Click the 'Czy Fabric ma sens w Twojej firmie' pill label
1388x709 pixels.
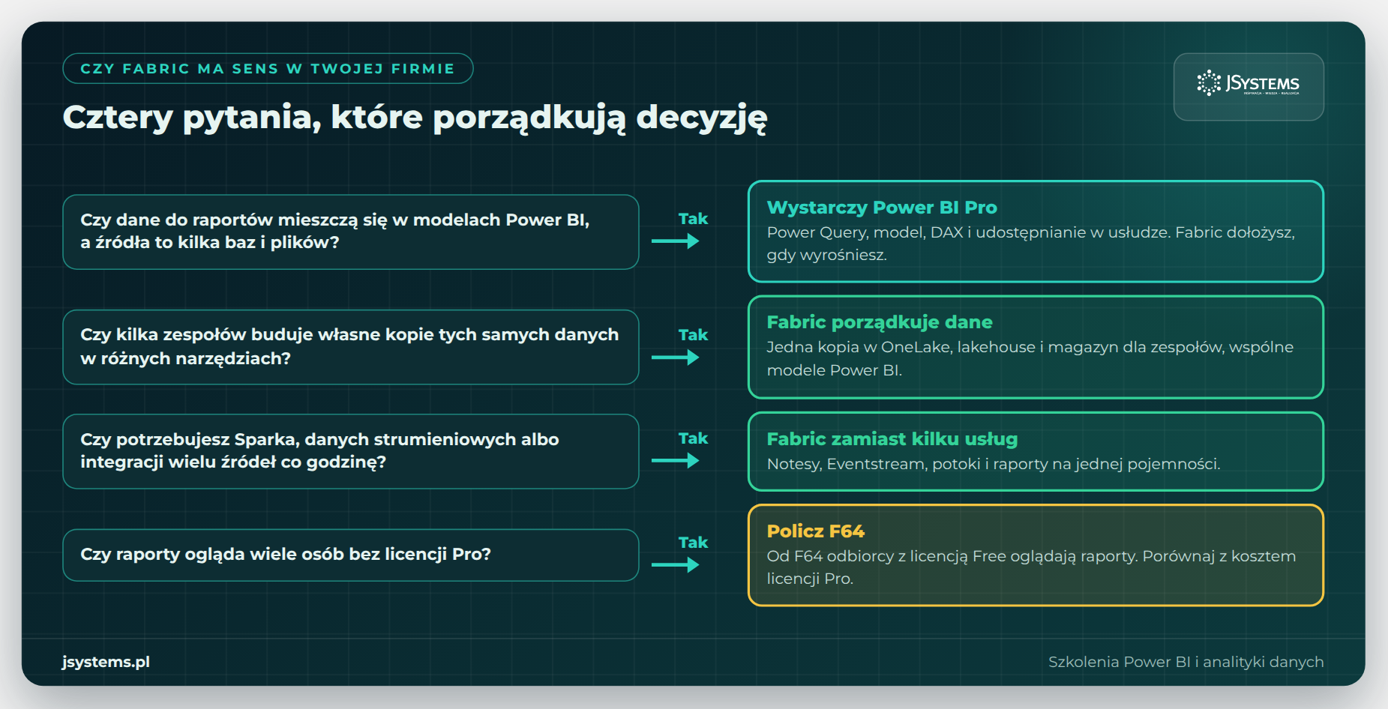(268, 68)
